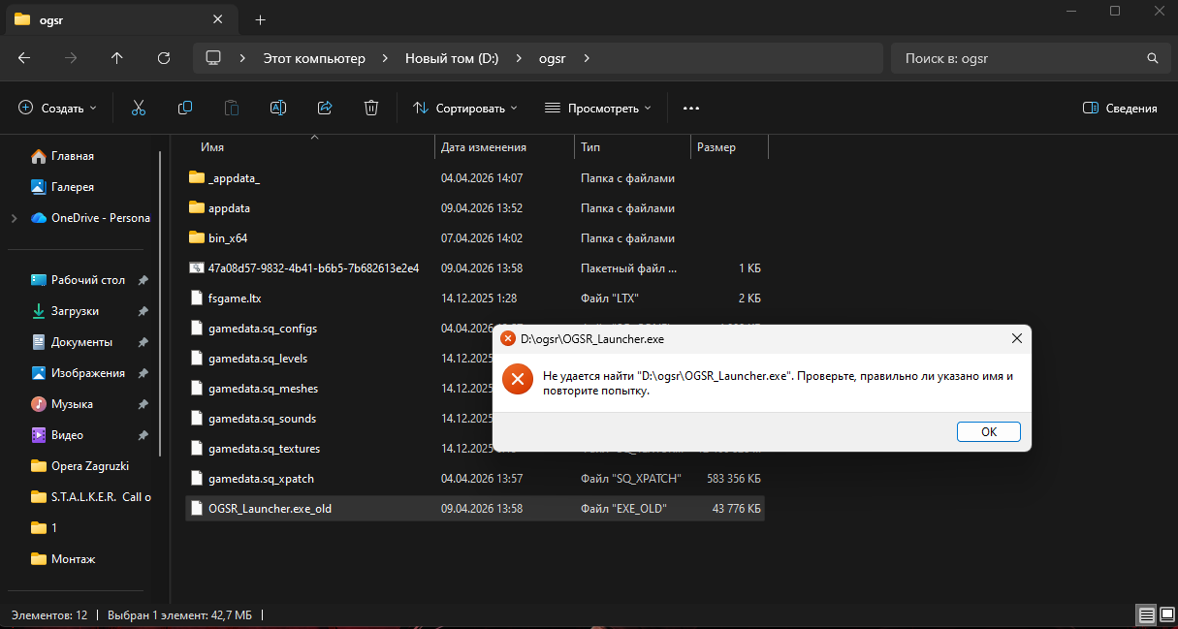Click the Delete trash icon
This screenshot has height=629, width=1178.
pyautogui.click(x=371, y=108)
